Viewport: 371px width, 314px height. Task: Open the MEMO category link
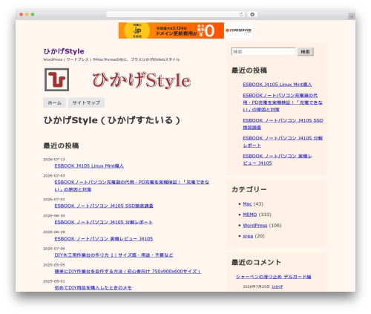(x=250, y=215)
